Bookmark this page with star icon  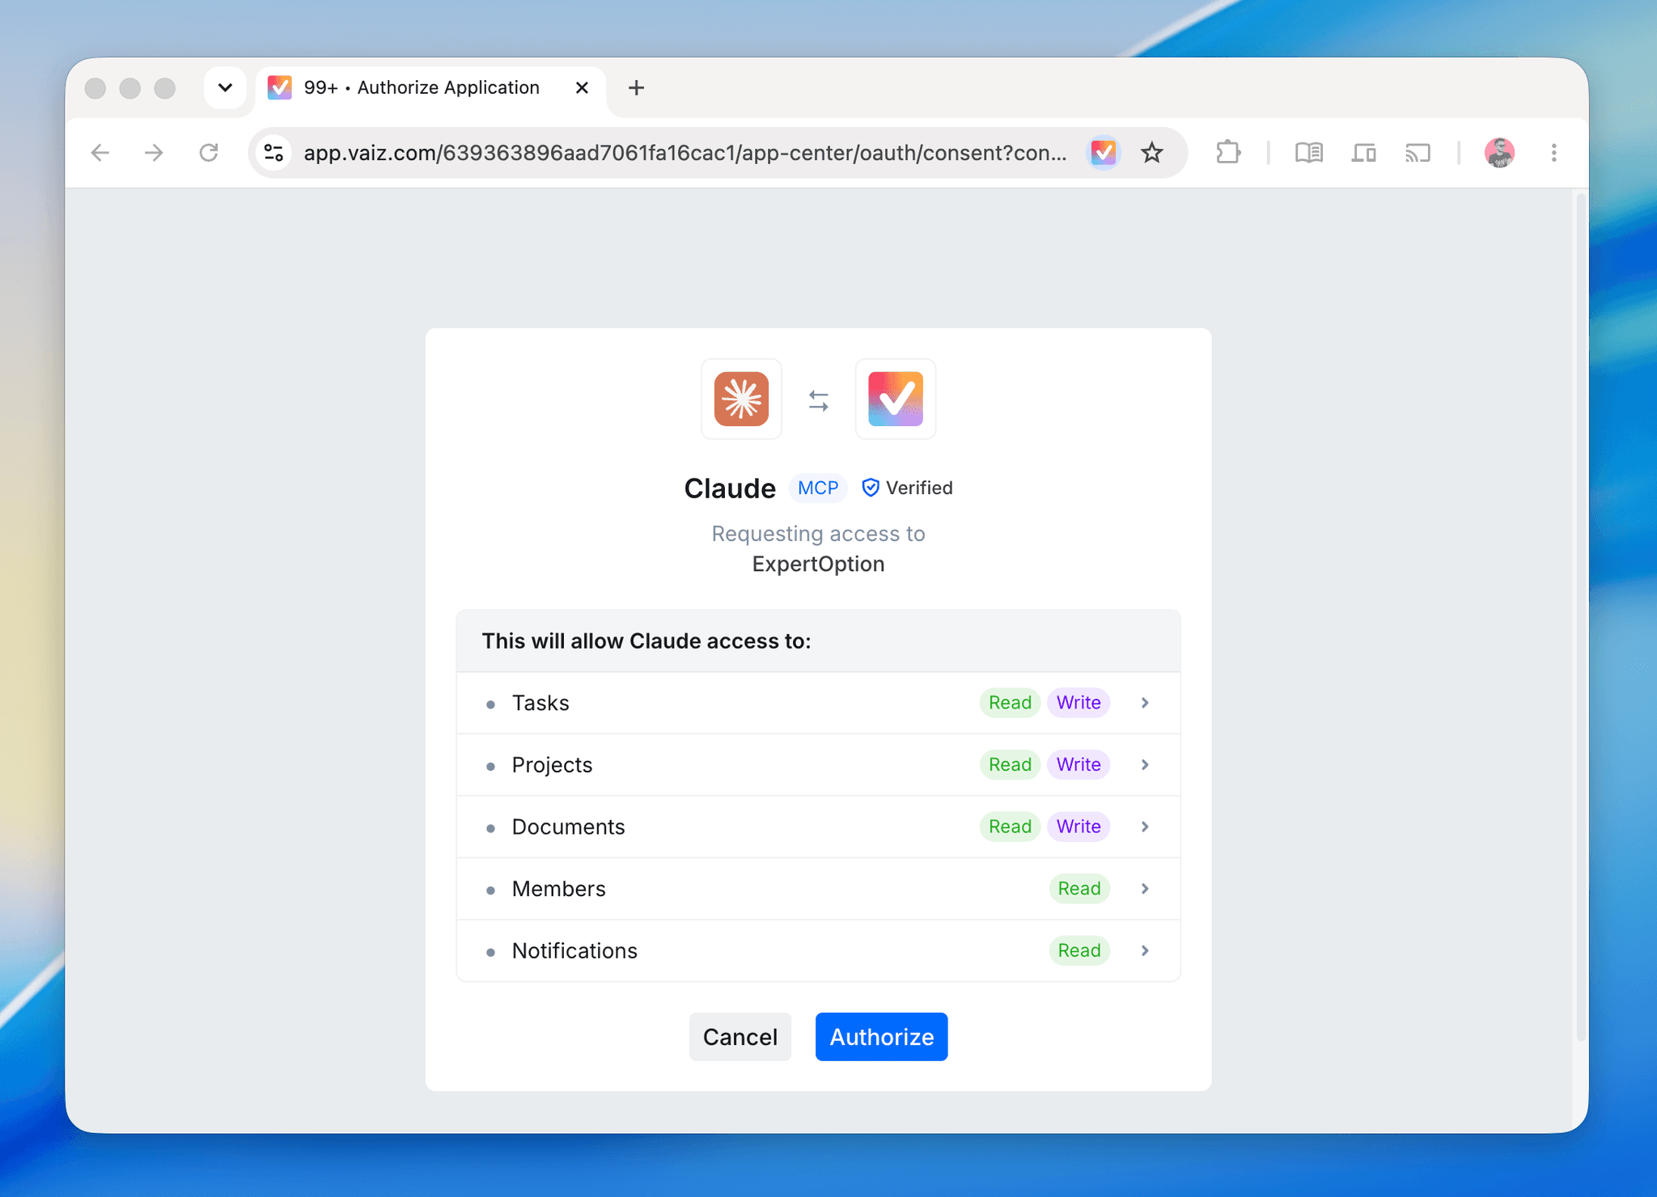pos(1152,153)
